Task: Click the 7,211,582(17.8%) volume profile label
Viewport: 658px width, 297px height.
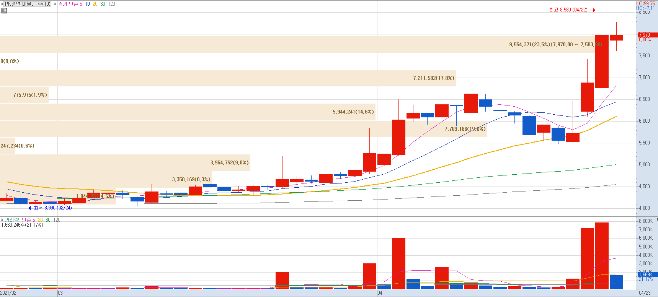Action: [x=434, y=78]
